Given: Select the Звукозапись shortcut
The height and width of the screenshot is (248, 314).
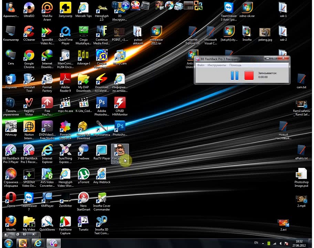Looking at the screenshot, I should pyautogui.click(x=102, y=128).
